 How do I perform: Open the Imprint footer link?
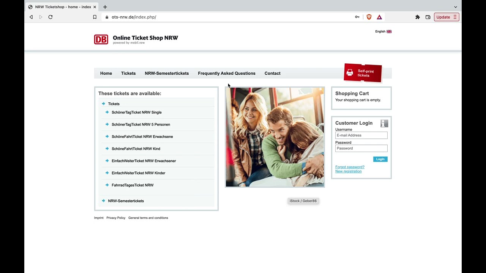point(99,218)
